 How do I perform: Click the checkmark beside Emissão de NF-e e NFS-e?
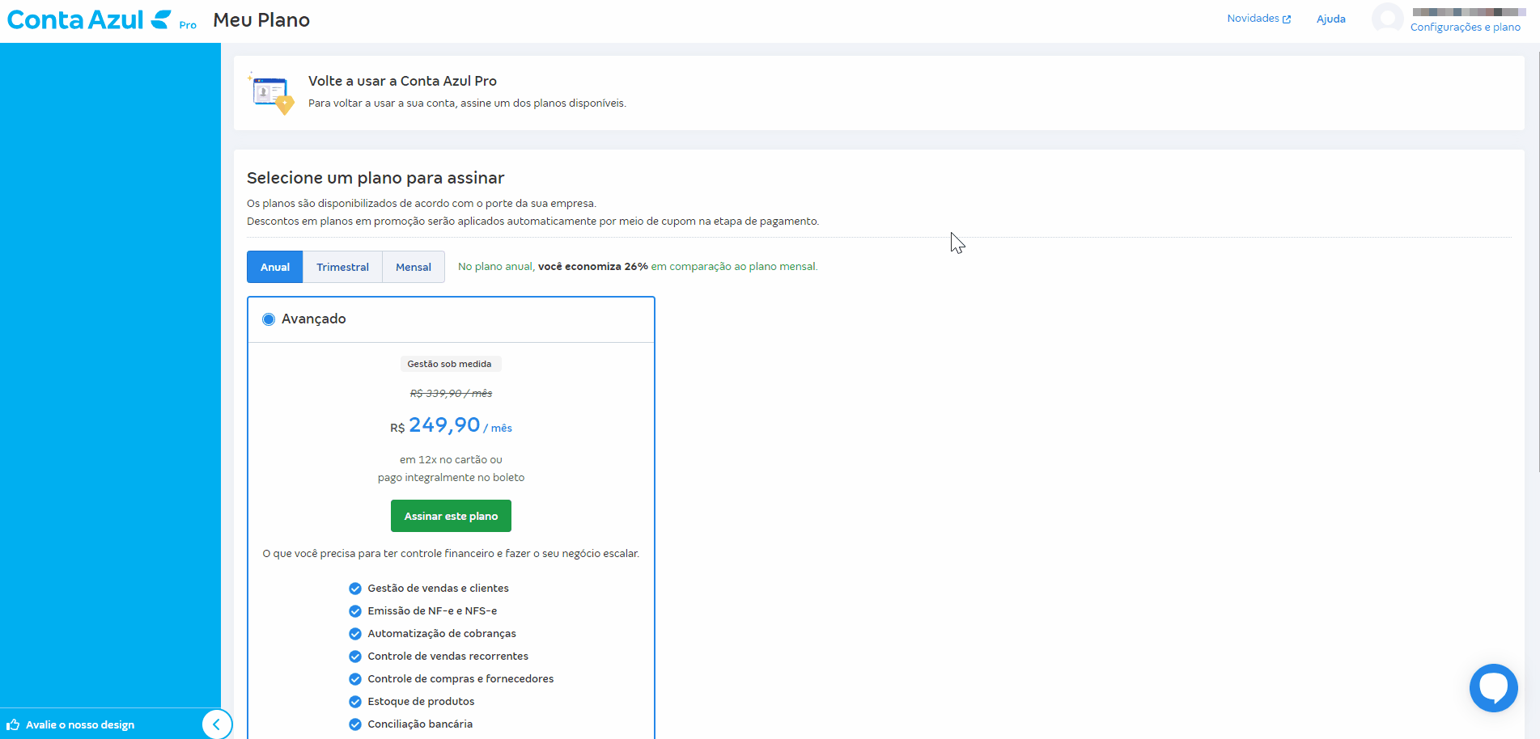pos(354,611)
